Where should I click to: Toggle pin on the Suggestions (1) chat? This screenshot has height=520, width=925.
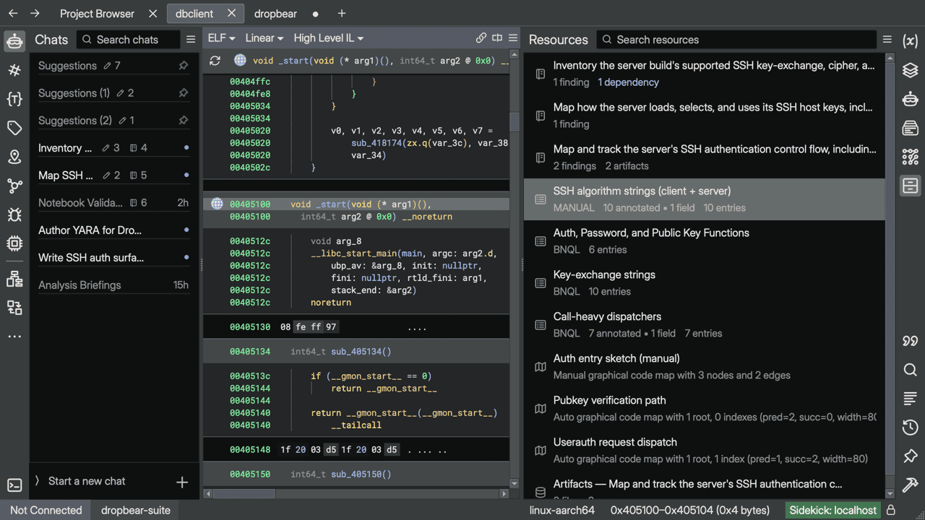click(184, 93)
